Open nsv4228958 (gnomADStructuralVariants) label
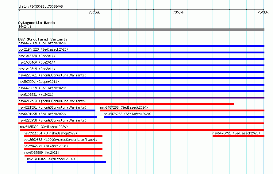This screenshot has width=273, height=174. click(52, 120)
